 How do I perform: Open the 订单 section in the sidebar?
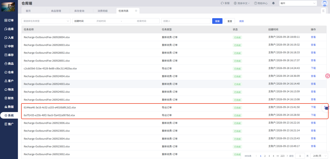click(x=9, y=20)
